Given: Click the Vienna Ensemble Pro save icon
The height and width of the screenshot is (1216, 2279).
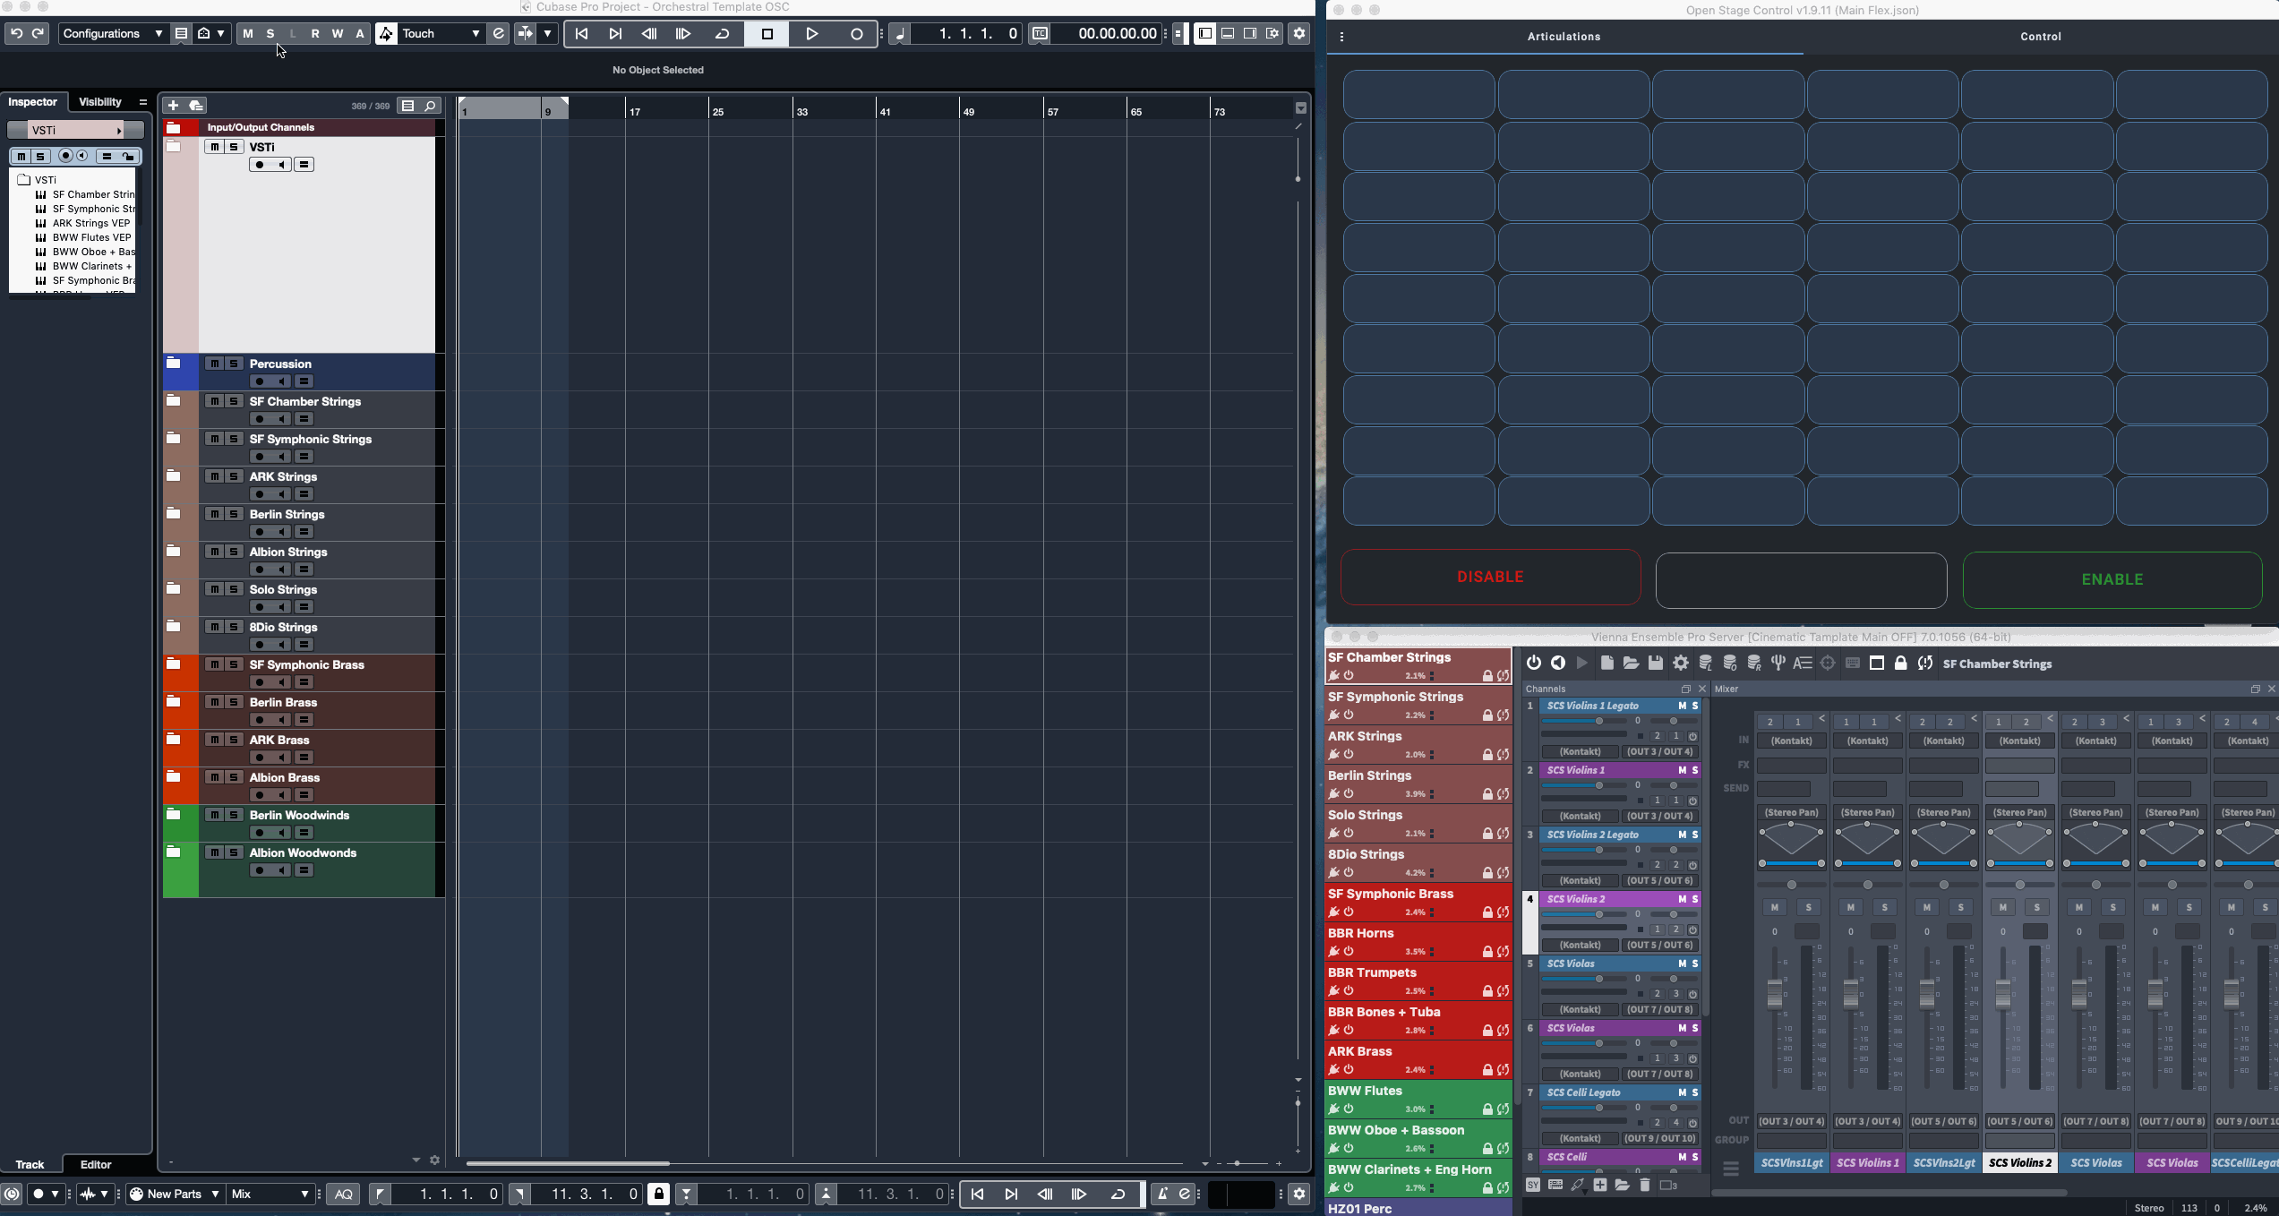Looking at the screenshot, I should click(x=1655, y=664).
